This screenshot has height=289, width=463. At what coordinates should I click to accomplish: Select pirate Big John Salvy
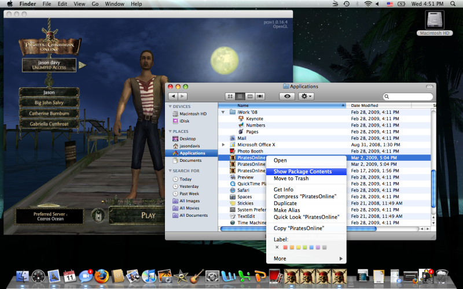(49, 103)
